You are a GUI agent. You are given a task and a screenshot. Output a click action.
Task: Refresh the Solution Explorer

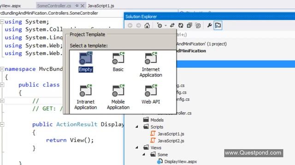(181, 26)
